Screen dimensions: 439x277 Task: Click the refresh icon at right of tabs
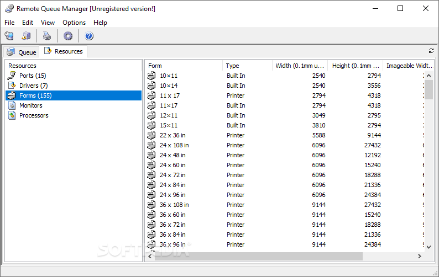431,51
